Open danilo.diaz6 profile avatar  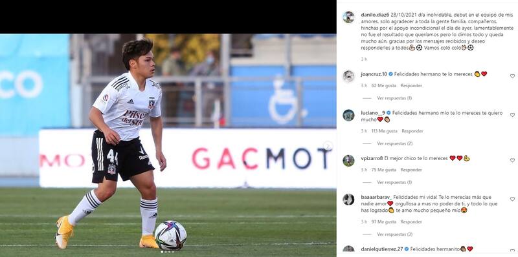coord(348,17)
